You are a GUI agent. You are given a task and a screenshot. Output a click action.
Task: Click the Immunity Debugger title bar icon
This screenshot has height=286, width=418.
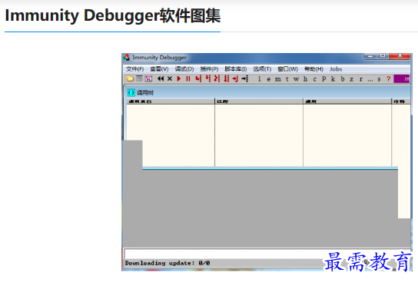click(126, 58)
